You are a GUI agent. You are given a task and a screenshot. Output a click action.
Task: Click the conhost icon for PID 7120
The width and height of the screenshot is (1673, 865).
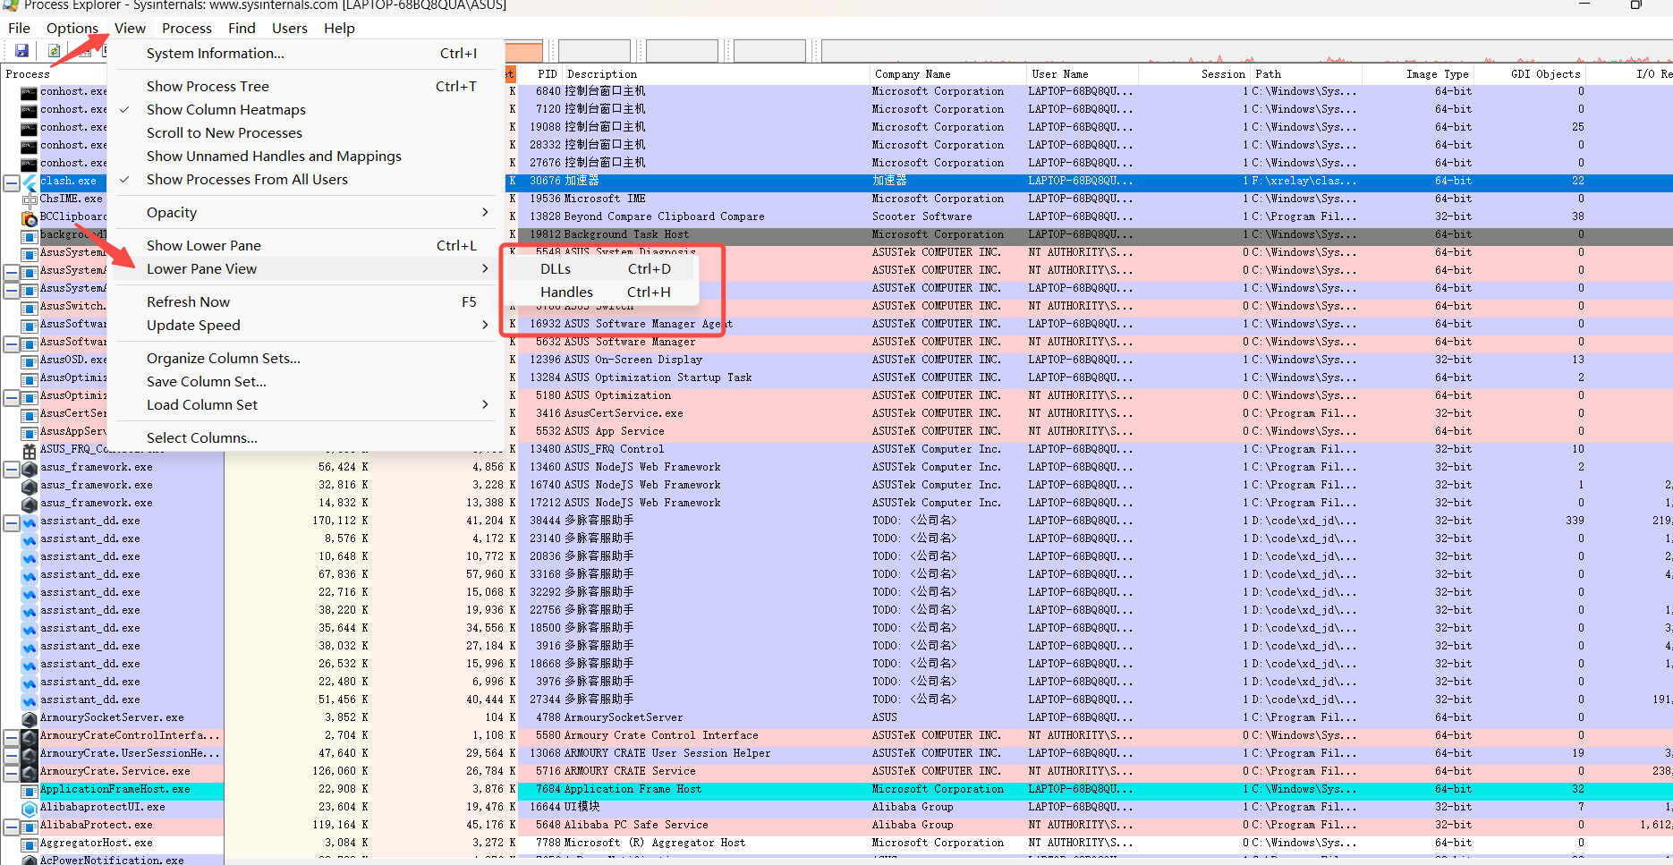[x=30, y=110]
